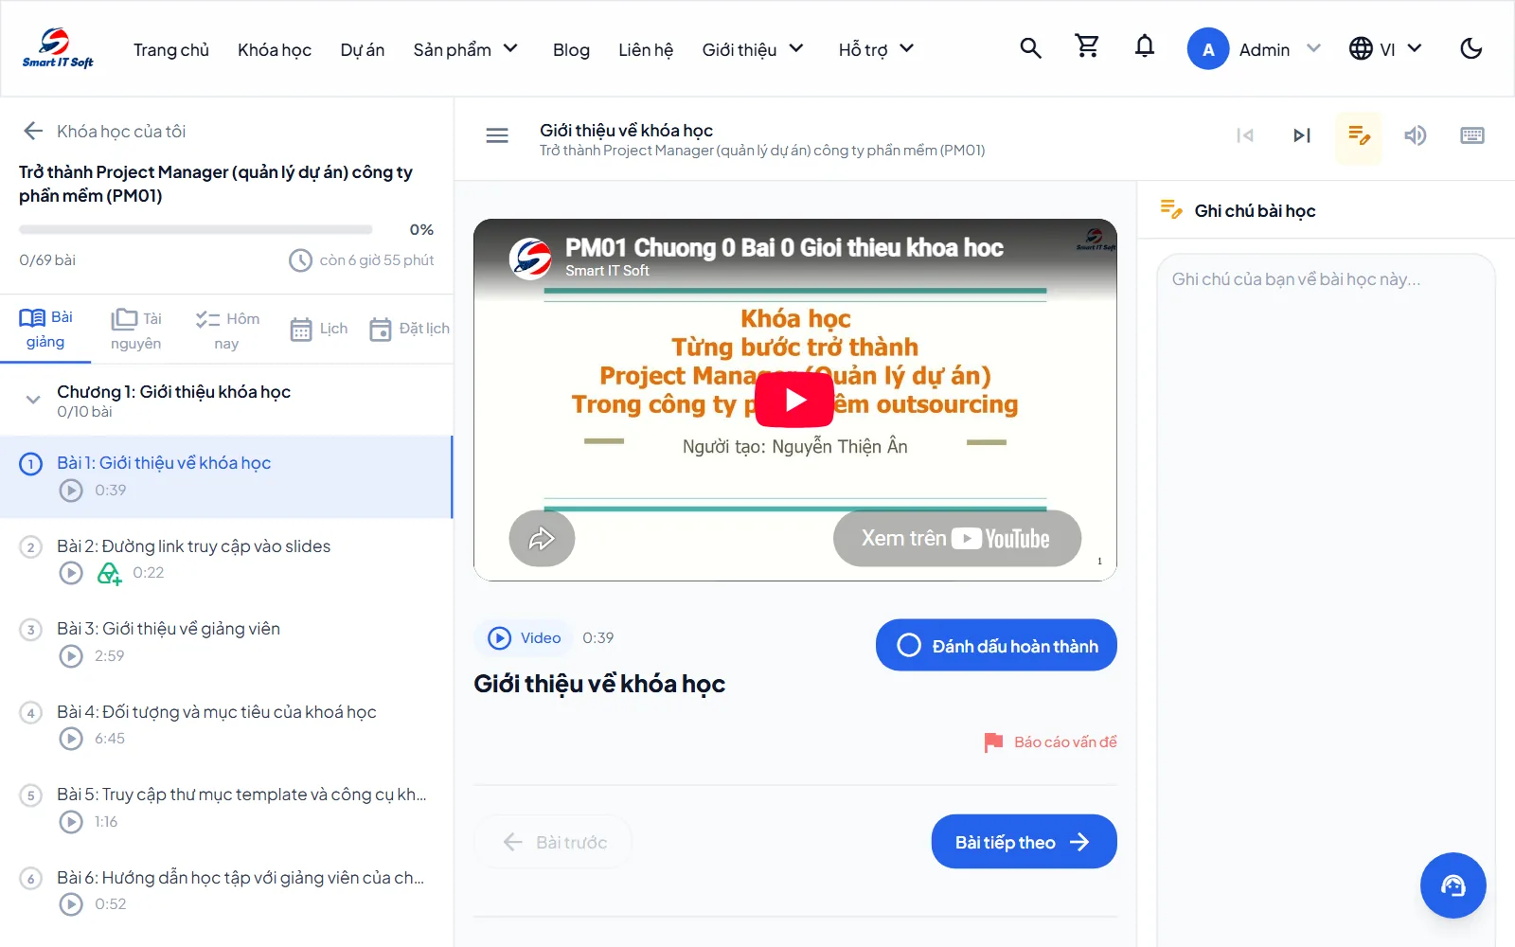
Task: Click the Smart IT Soft logo
Action: [58, 48]
